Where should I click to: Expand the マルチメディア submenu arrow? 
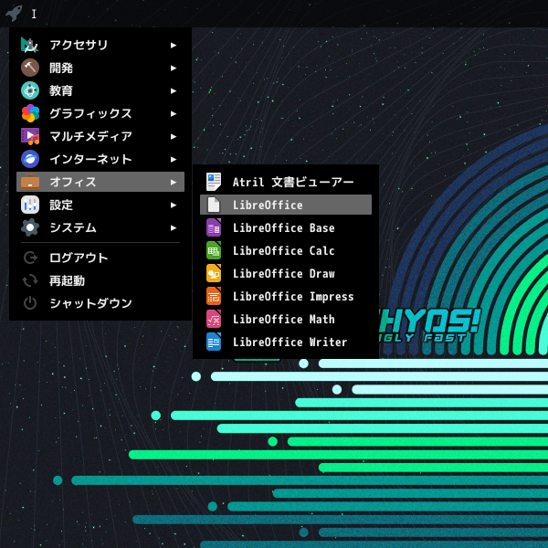(174, 136)
